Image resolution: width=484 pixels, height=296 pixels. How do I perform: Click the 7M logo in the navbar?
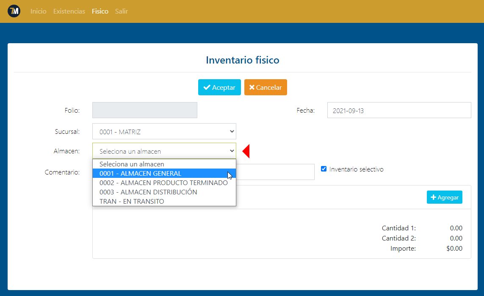(x=14, y=11)
